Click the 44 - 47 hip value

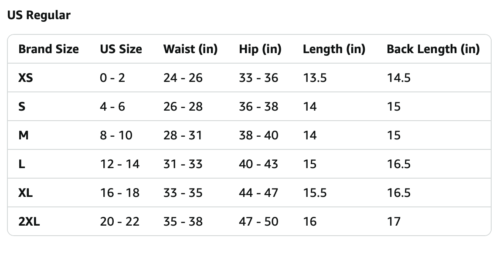point(258,193)
